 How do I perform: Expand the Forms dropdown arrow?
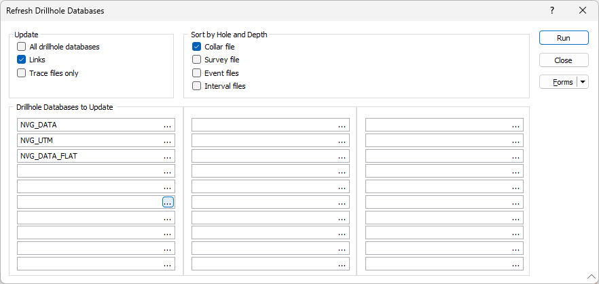coord(583,82)
